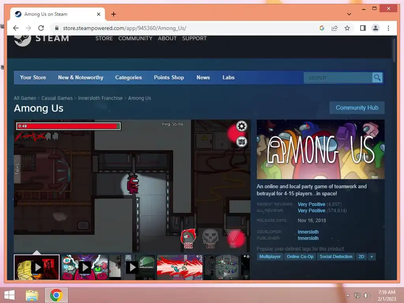Open Chrome's three-dot menu
The height and width of the screenshot is (303, 404).
pos(388,28)
